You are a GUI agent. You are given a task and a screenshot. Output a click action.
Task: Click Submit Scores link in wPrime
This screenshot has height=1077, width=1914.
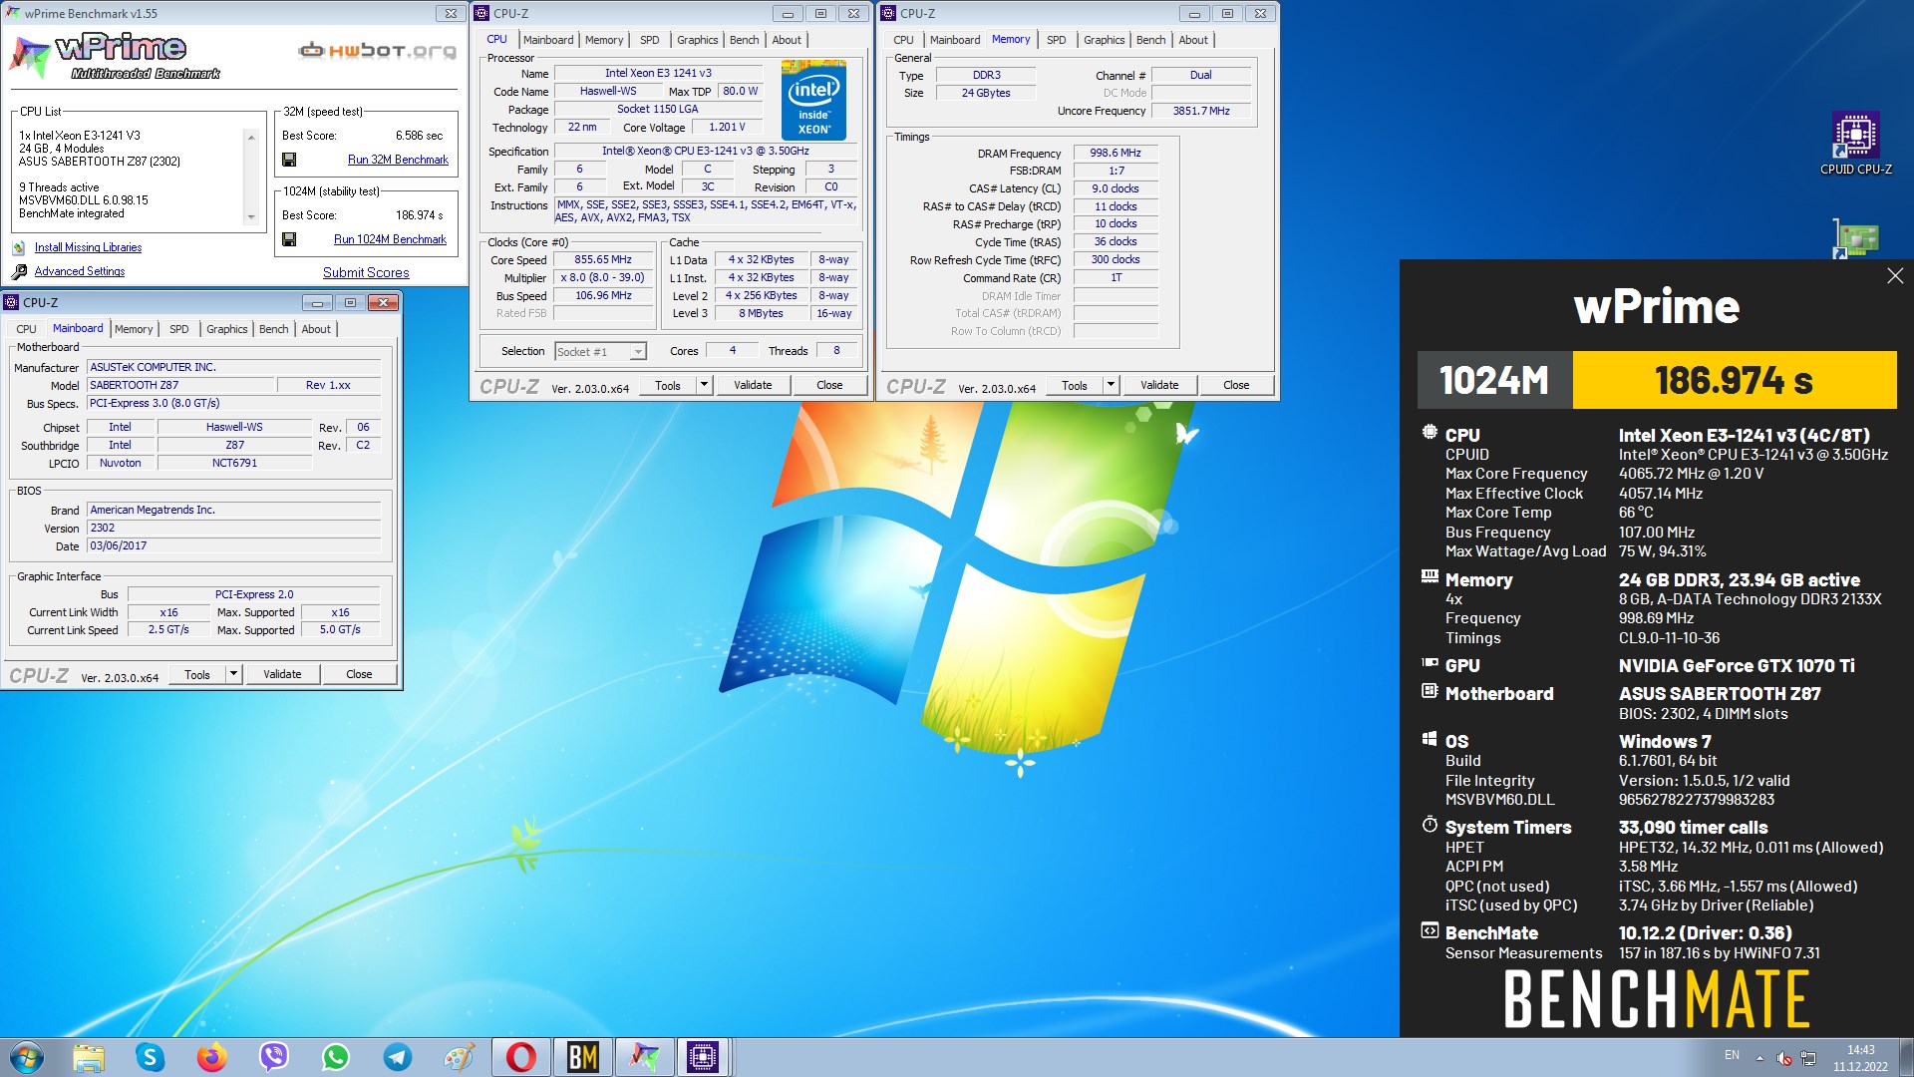click(366, 272)
